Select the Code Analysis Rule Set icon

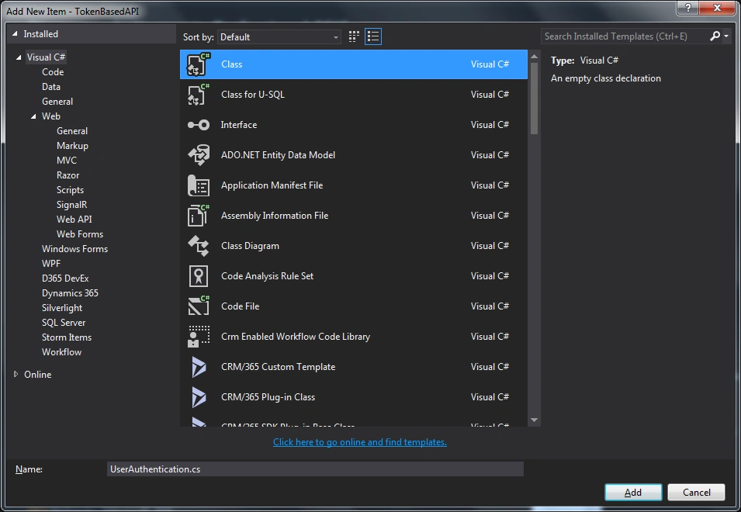tap(199, 276)
